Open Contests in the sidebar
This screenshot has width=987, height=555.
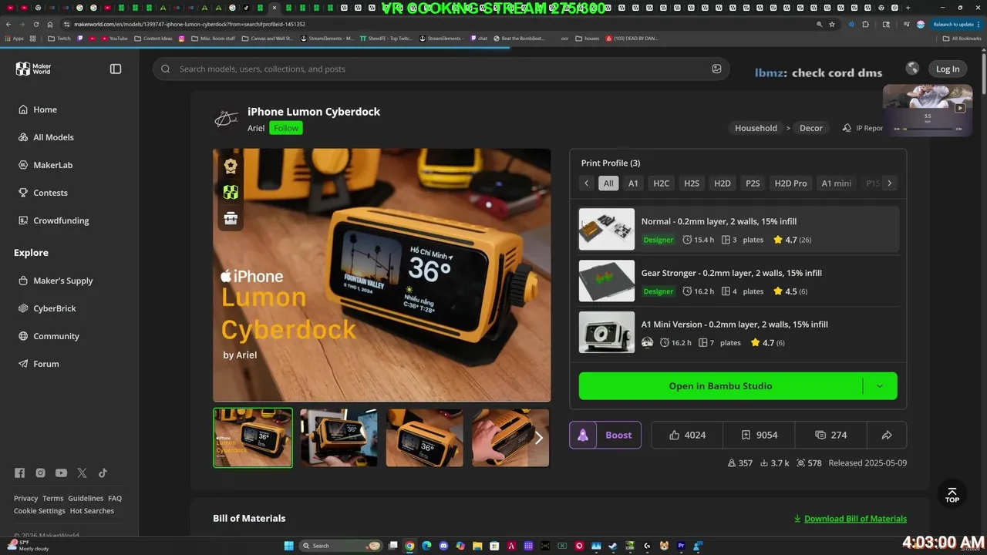[50, 193]
